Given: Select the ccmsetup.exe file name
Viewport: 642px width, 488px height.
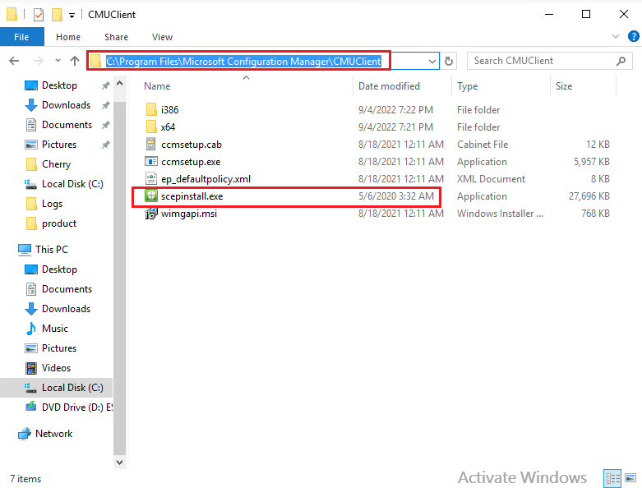Looking at the screenshot, I should click(x=191, y=162).
